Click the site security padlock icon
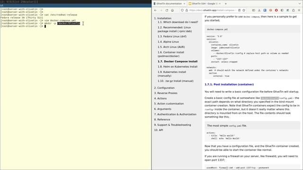The width and height of the screenshot is (303, 170). pos(187,10)
